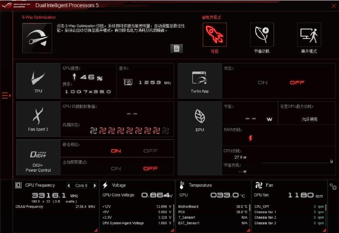Click the 5-Way Optimization gauge icon
The height and width of the screenshot is (233, 339).
[x=37, y=38]
